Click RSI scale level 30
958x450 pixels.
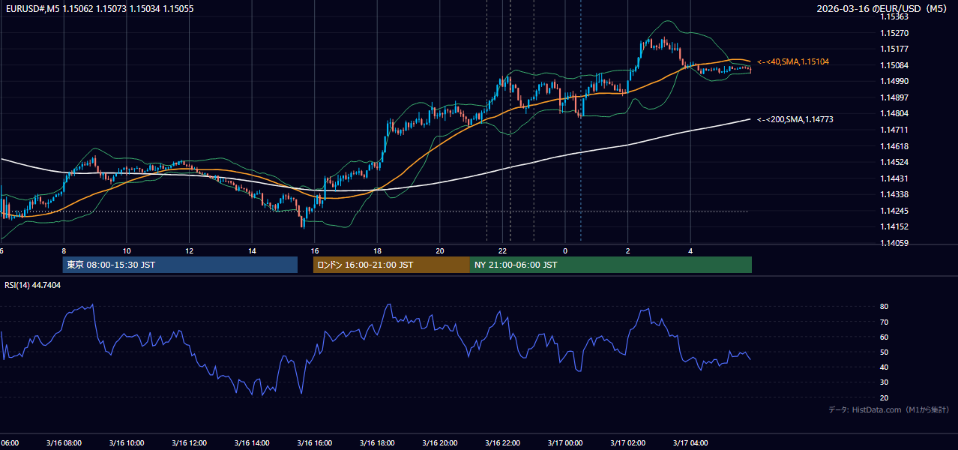coord(884,382)
